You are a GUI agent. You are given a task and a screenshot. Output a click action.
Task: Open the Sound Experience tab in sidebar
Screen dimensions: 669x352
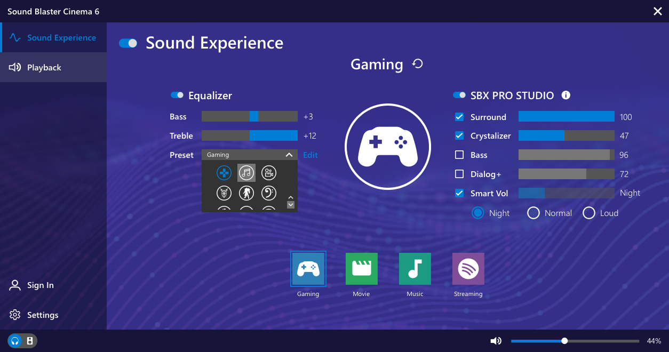coord(53,38)
